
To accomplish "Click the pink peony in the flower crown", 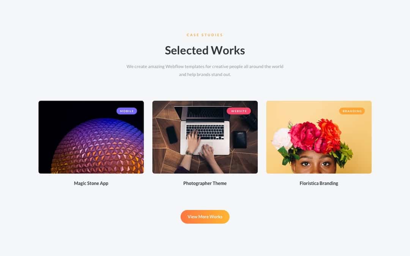I will pyautogui.click(x=304, y=136).
